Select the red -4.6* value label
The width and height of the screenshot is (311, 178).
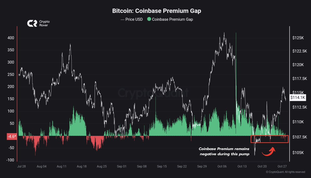point(12,137)
